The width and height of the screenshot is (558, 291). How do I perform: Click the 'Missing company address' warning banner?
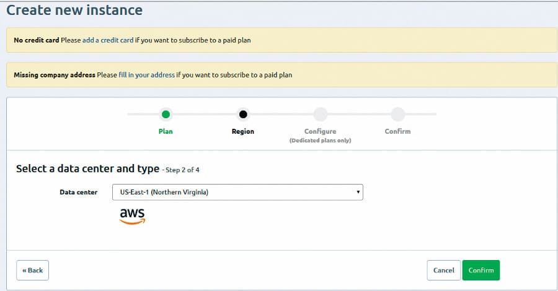click(x=403, y=75)
